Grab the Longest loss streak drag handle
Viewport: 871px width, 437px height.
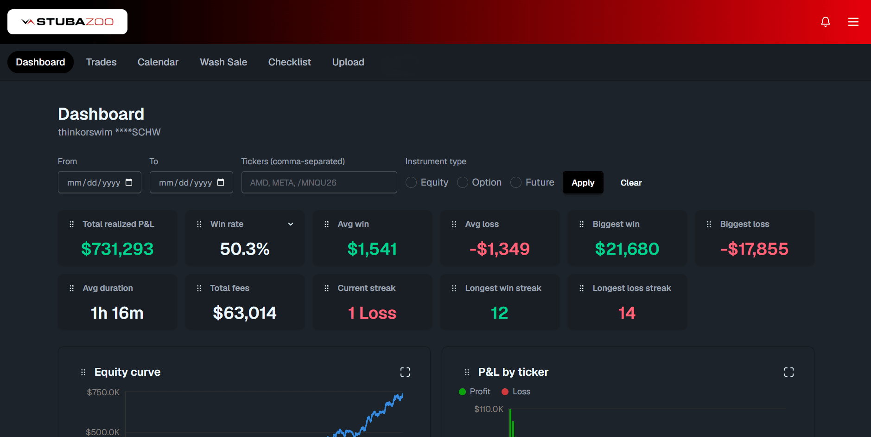click(581, 288)
